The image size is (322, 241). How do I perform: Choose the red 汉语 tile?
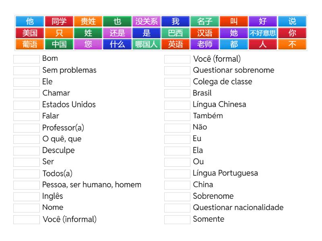pos(204,33)
